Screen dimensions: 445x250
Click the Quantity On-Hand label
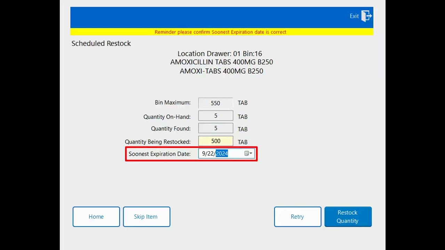click(x=167, y=117)
